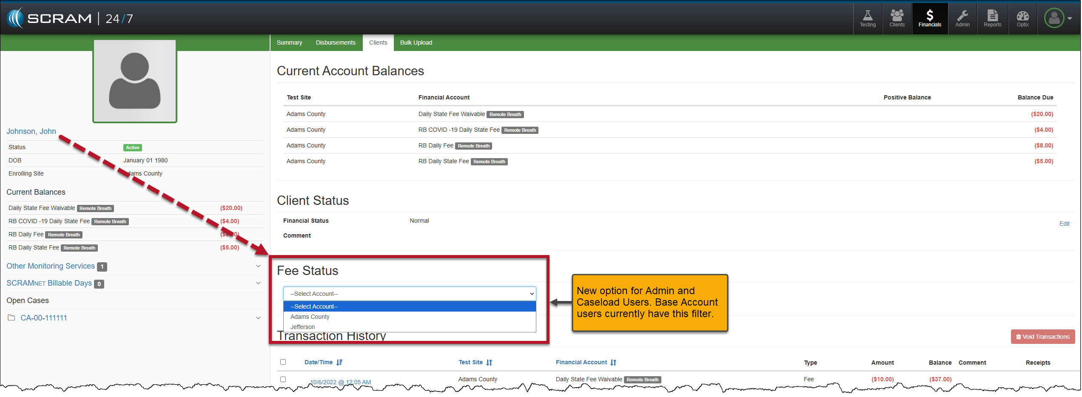Open the Select Account fee status dropdown
This screenshot has width=1082, height=397.
click(409, 294)
